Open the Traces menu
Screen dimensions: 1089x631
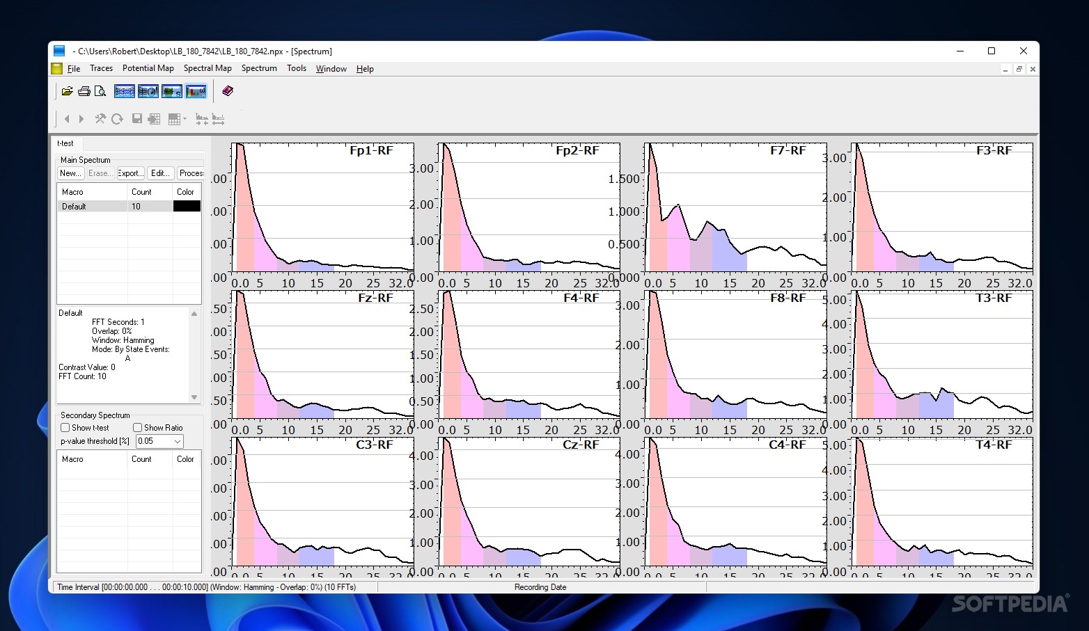(x=101, y=68)
